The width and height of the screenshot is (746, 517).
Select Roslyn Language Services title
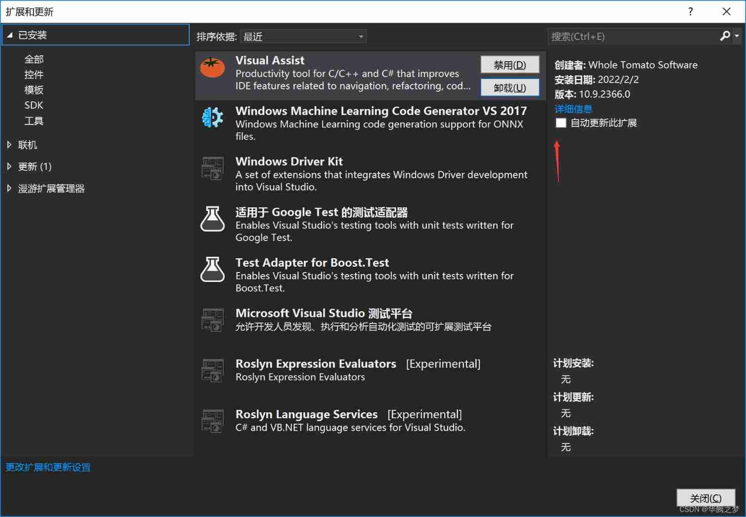tap(306, 414)
